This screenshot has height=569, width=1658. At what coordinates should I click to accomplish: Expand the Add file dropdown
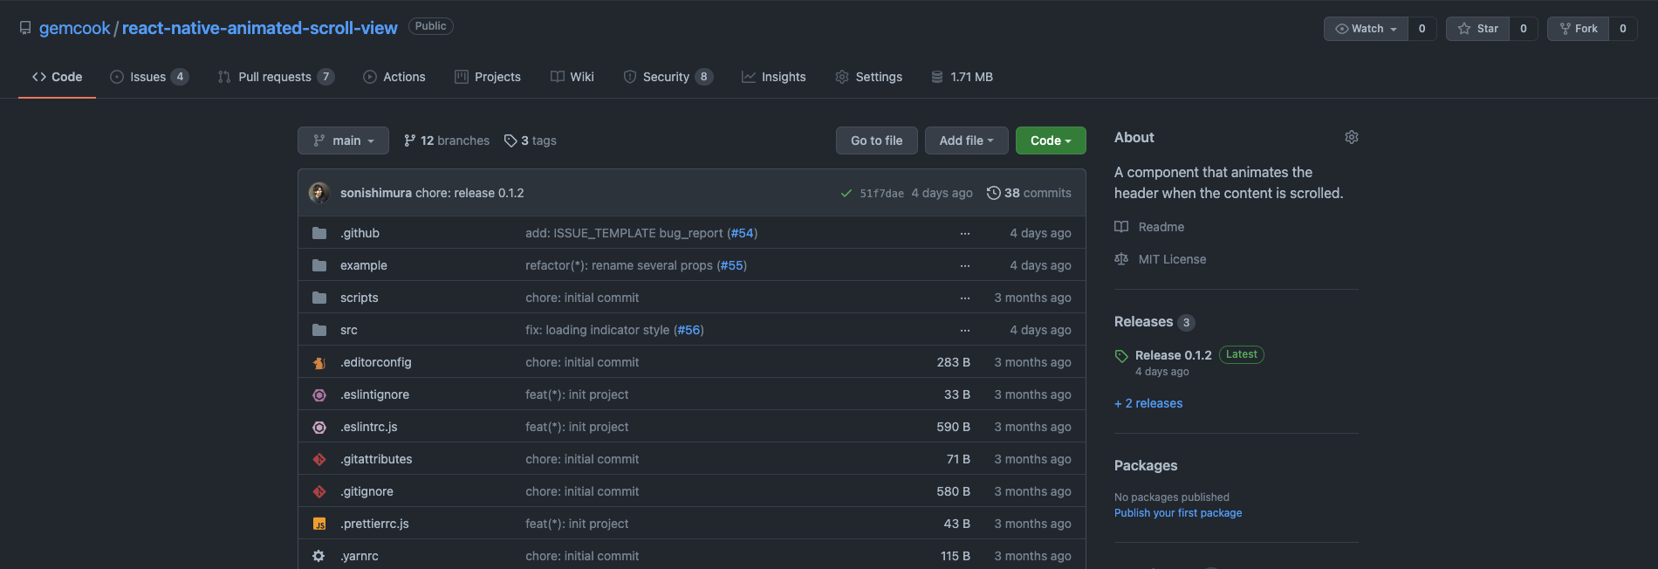point(966,141)
